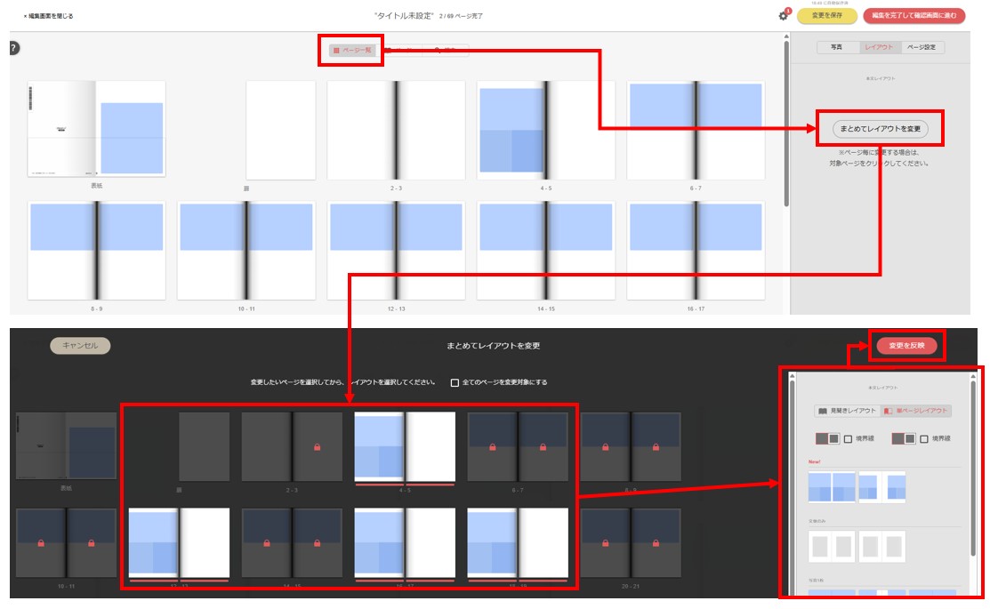The width and height of the screenshot is (990, 609).
Task: Click the キャンセル cancel button
Action: tap(80, 346)
